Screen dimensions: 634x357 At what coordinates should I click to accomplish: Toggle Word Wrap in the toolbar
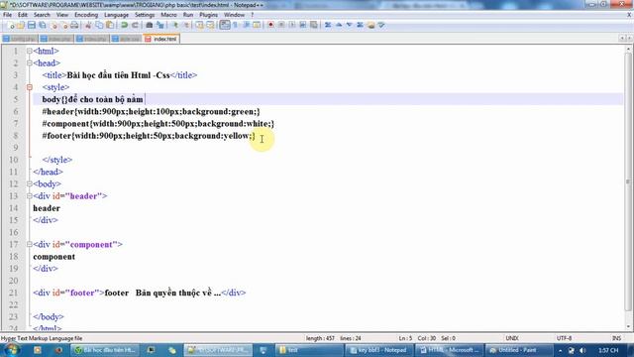(225, 25)
